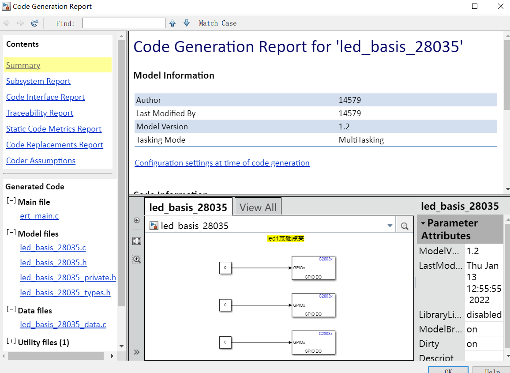Viewport: 510px width, 373px height.
Task: Collapse the Data files group
Action: (x=11, y=309)
